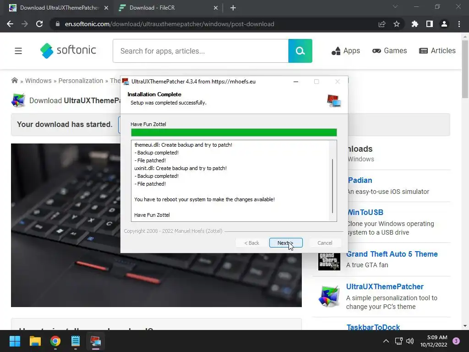Image resolution: width=469 pixels, height=352 pixels.
Task: Go back to the previous page
Action: tap(10, 24)
